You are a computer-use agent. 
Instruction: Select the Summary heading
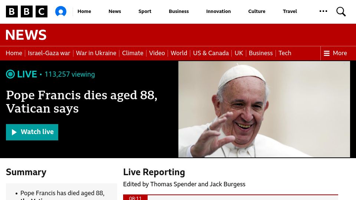(26, 172)
